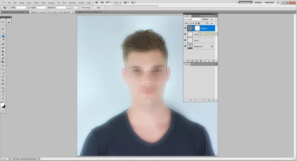
Task: Click Add layer mask icon
Action: 197,61
